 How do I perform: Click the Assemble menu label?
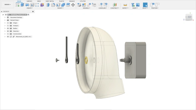pos(87,8)
